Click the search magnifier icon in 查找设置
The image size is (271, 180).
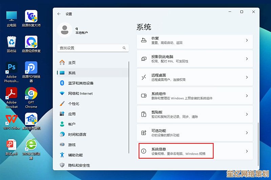(x=124, y=48)
